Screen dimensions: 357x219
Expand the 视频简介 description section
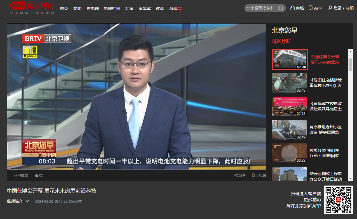(15, 201)
